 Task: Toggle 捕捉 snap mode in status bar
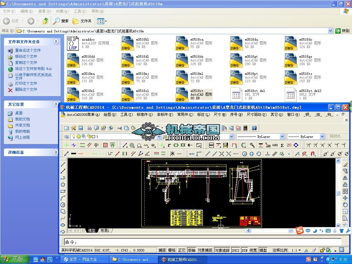pyautogui.click(x=162, y=250)
